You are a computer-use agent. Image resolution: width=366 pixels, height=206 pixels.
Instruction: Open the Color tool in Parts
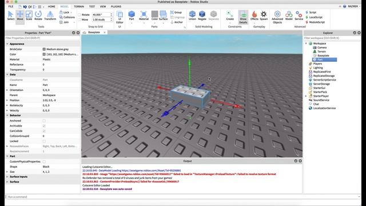click(154, 15)
